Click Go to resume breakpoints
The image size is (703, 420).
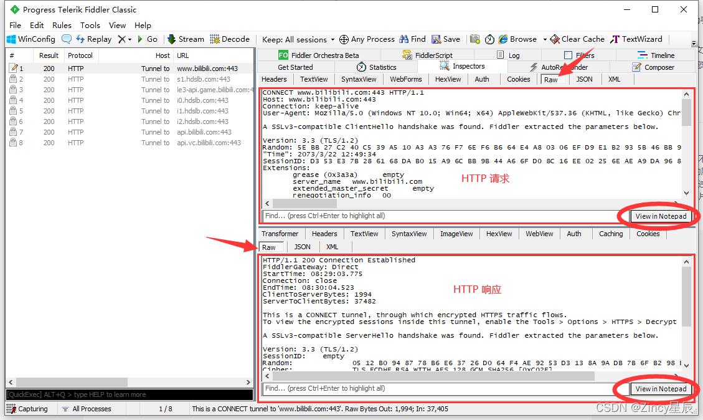point(148,39)
